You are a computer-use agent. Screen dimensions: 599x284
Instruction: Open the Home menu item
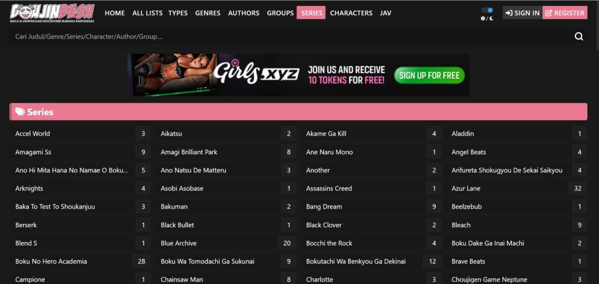pos(115,13)
